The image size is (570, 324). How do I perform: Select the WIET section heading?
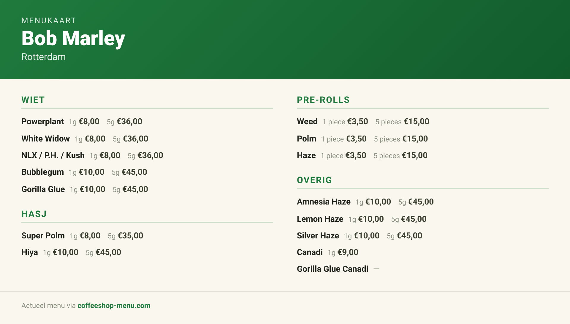[x=33, y=100]
